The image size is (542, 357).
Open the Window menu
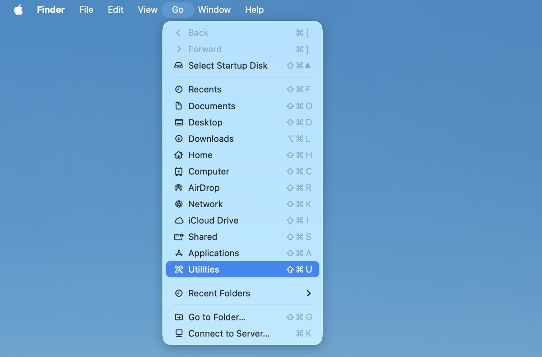(214, 10)
